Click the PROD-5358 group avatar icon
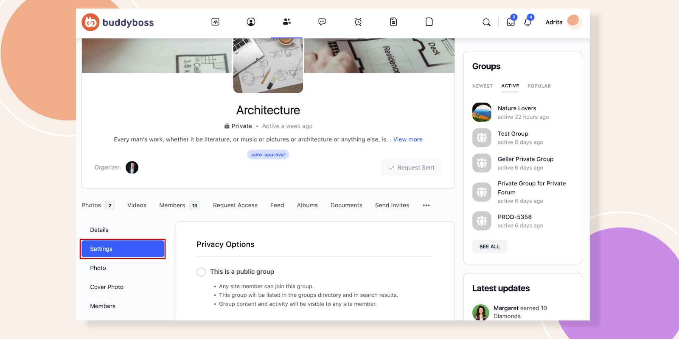This screenshot has height=339, width=679. pos(482,221)
